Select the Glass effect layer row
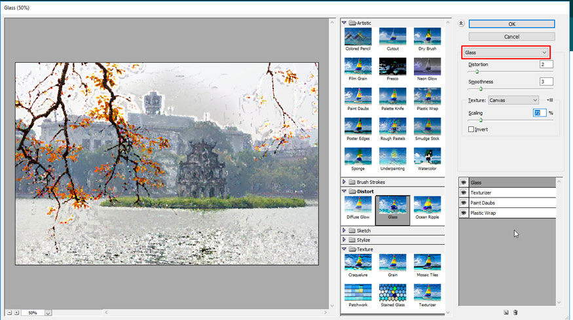 [x=508, y=183]
